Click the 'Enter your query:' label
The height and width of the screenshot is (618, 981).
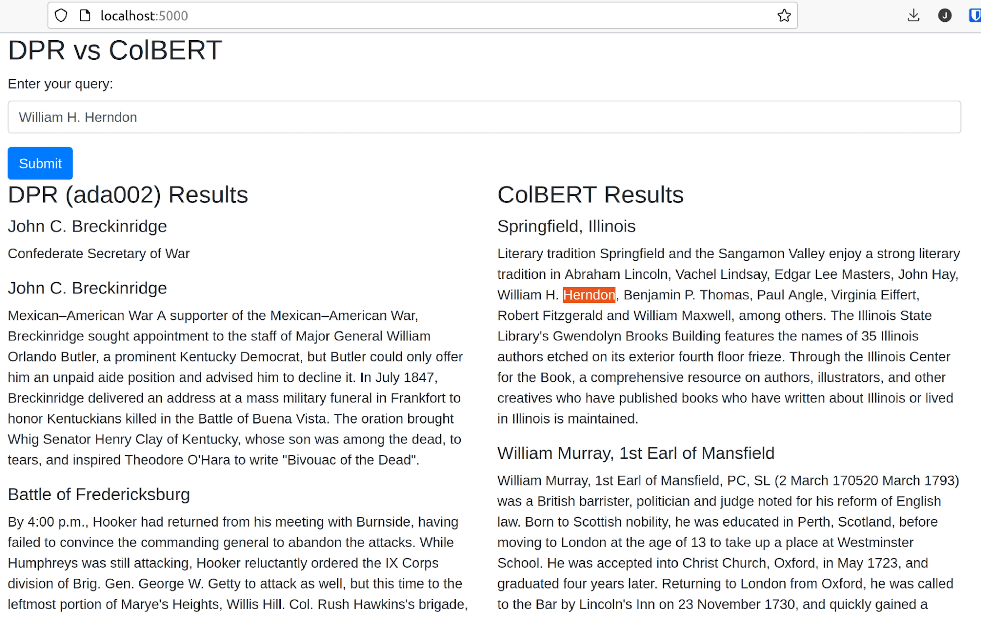point(60,84)
